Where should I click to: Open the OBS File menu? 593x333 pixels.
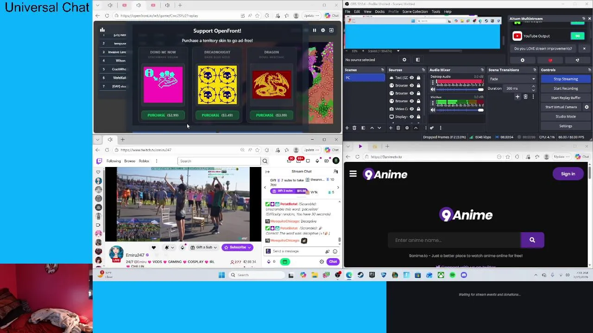coord(347,12)
